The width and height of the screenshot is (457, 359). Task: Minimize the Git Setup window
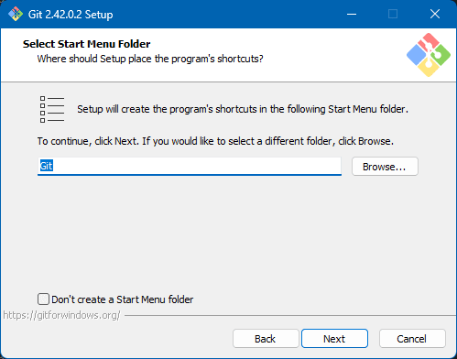tap(352, 14)
